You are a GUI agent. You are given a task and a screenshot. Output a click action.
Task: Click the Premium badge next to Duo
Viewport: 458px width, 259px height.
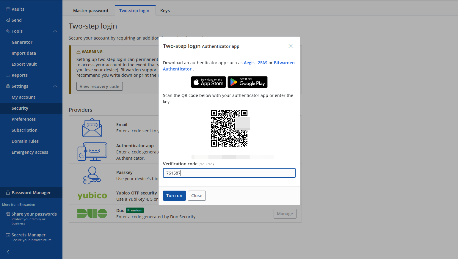point(135,210)
